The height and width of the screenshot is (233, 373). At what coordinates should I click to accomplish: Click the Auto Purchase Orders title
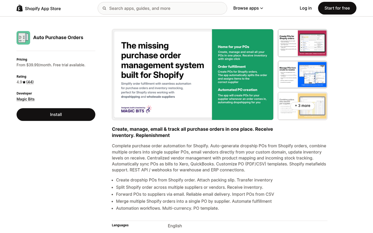click(x=58, y=38)
